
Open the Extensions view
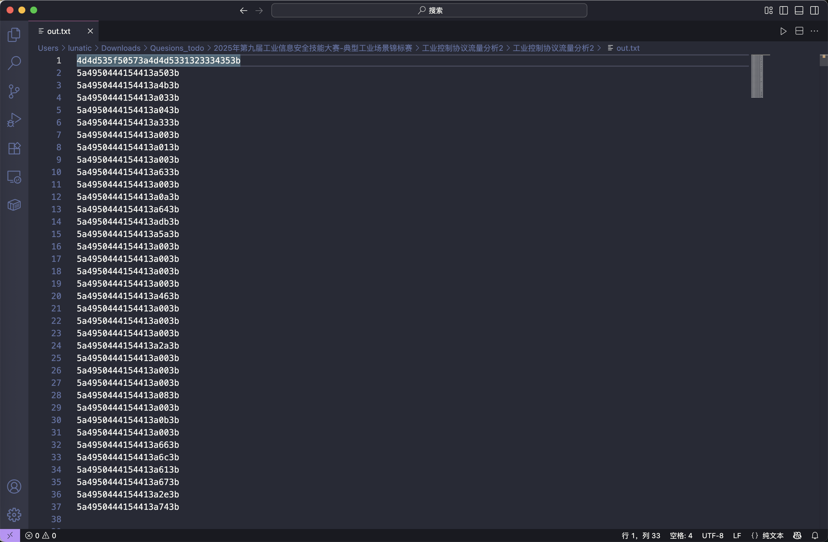pos(14,148)
